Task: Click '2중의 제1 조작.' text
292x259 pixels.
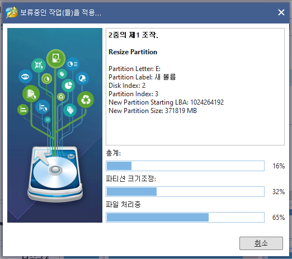Action: click(x=133, y=35)
